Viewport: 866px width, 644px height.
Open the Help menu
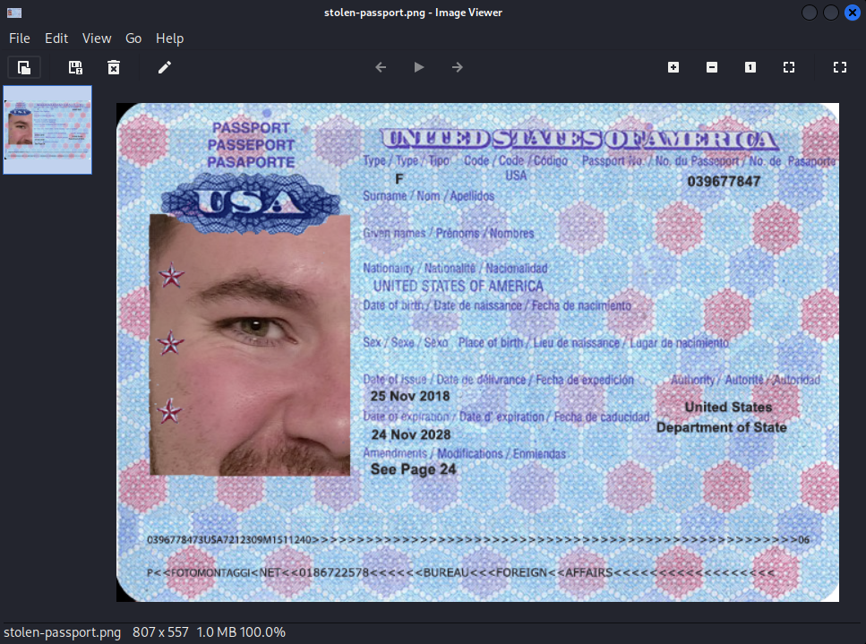169,39
